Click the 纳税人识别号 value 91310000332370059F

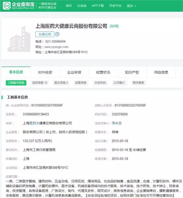130,105
